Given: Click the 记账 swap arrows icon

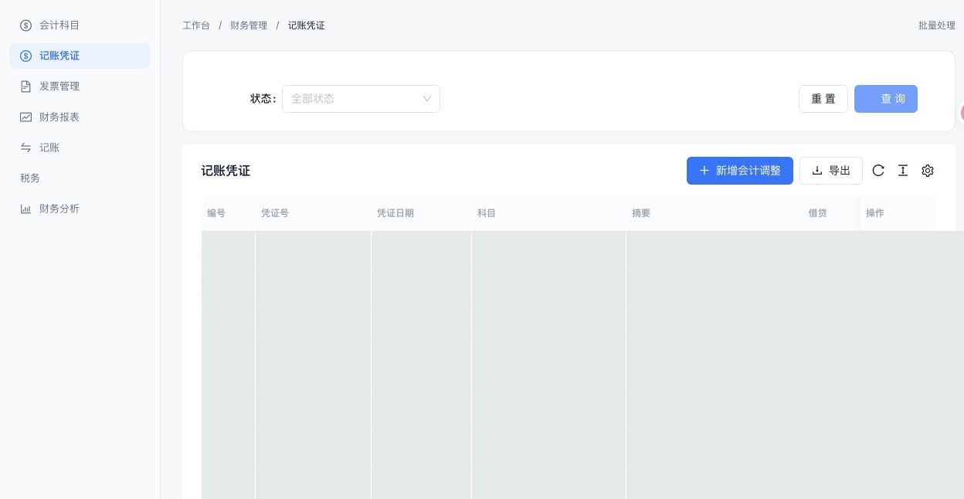Looking at the screenshot, I should coord(25,148).
